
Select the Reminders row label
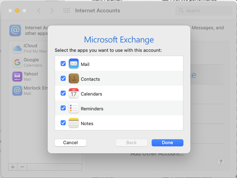point(92,109)
